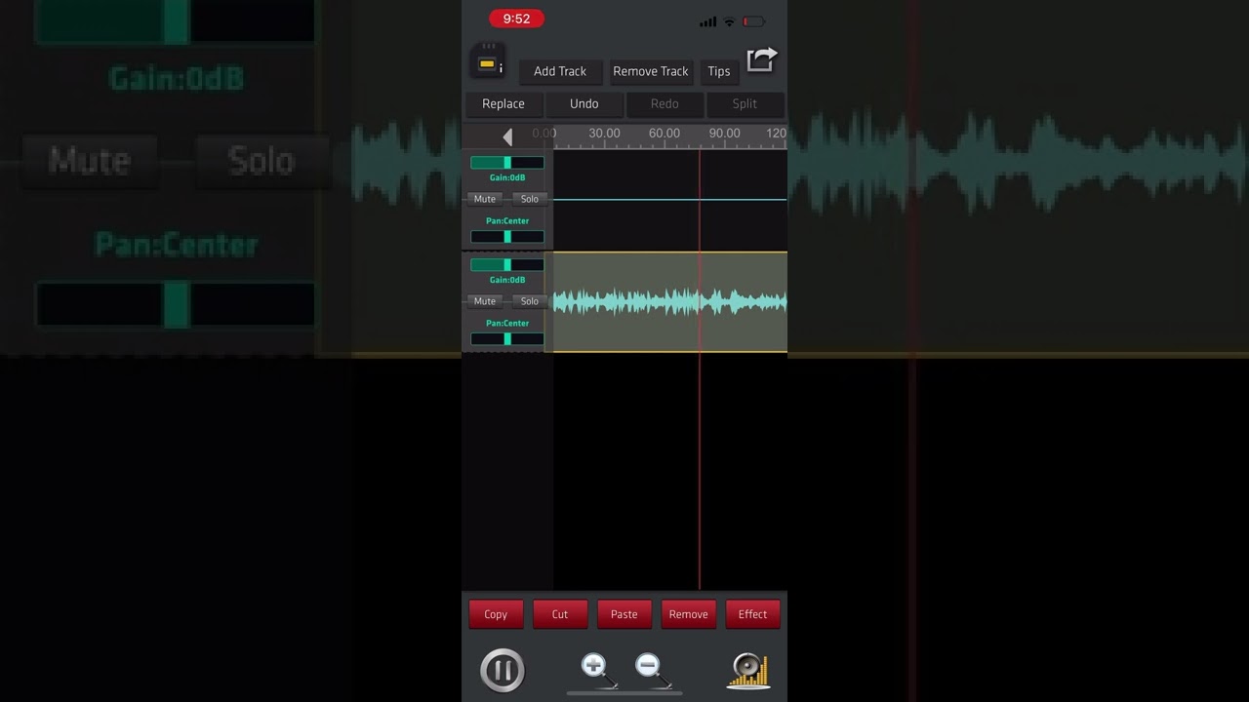Click the red Remove button
1249x702 pixels.
(688, 614)
